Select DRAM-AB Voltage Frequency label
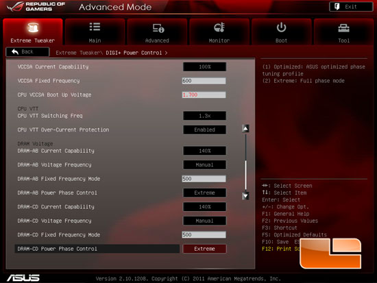Viewport: 377px width, 283px height. click(54, 164)
